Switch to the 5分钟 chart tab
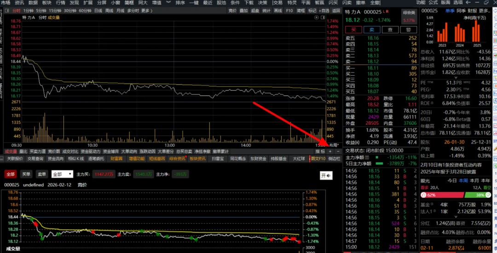497x253 pixels. coord(41,10)
